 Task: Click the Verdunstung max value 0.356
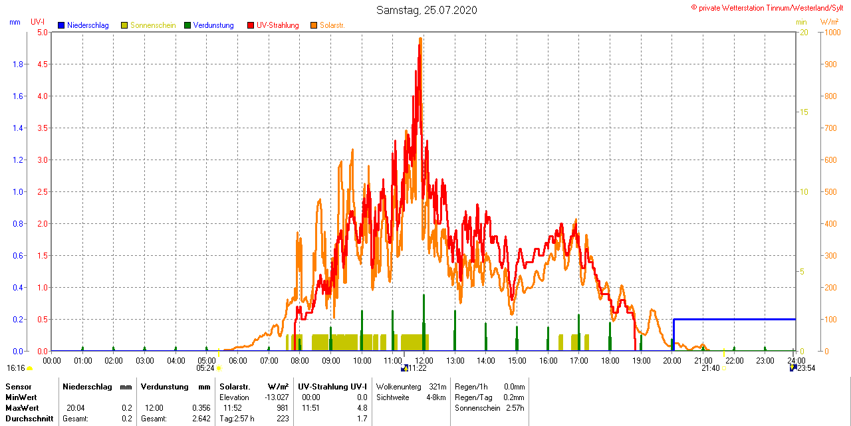point(201,407)
